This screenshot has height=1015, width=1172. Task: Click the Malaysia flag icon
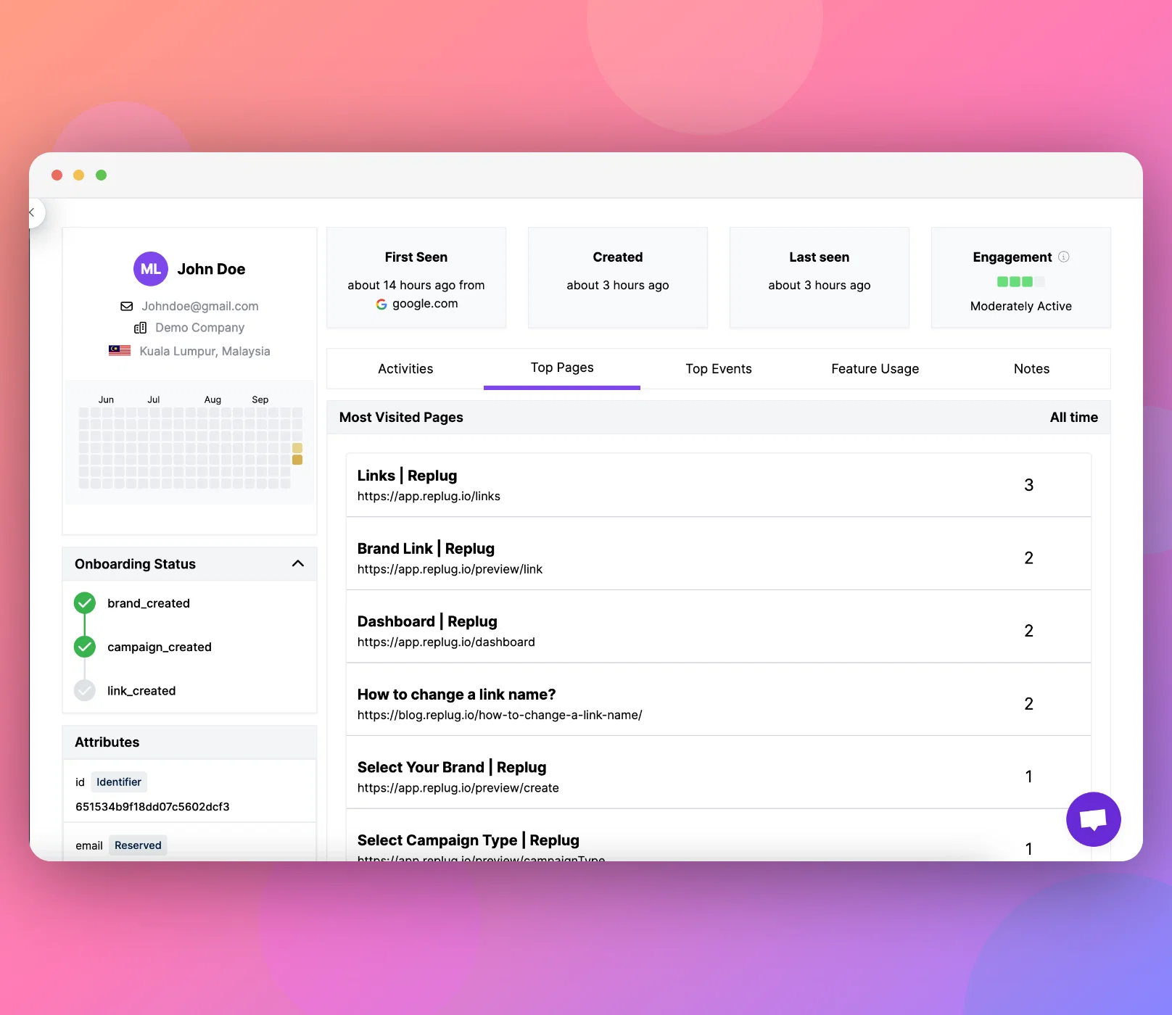coord(120,351)
